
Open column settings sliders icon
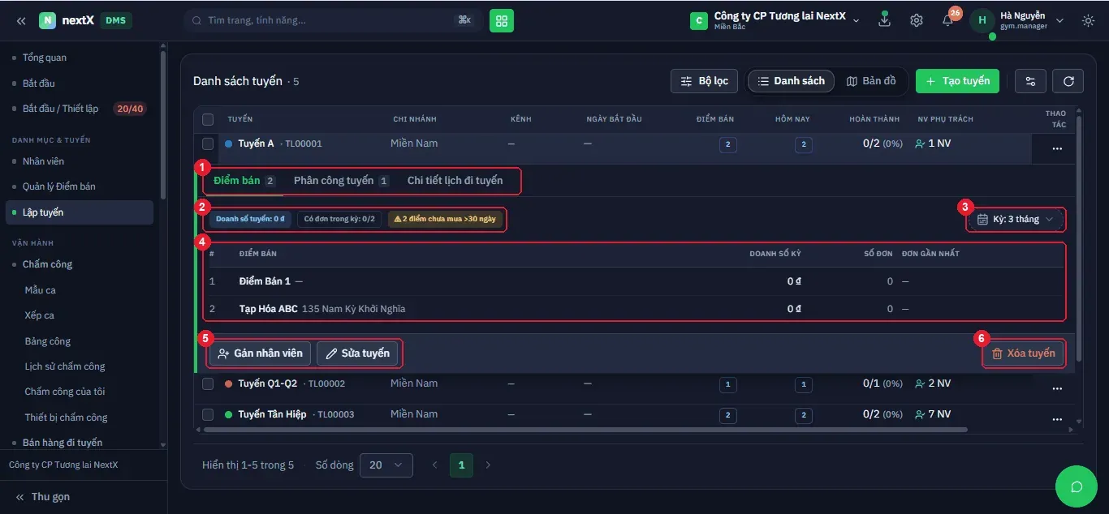[x=1031, y=81]
